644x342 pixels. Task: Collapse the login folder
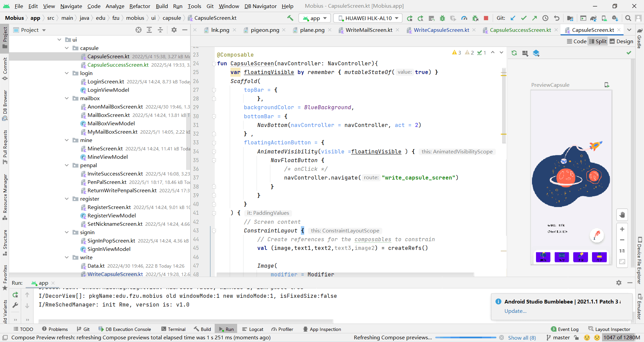(67, 73)
